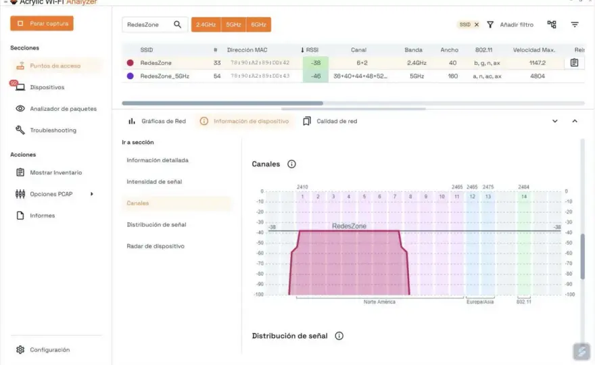Screen dimensions: 595x365
Task: Click the Añadir filtro funnel icon
Action: pyautogui.click(x=490, y=24)
